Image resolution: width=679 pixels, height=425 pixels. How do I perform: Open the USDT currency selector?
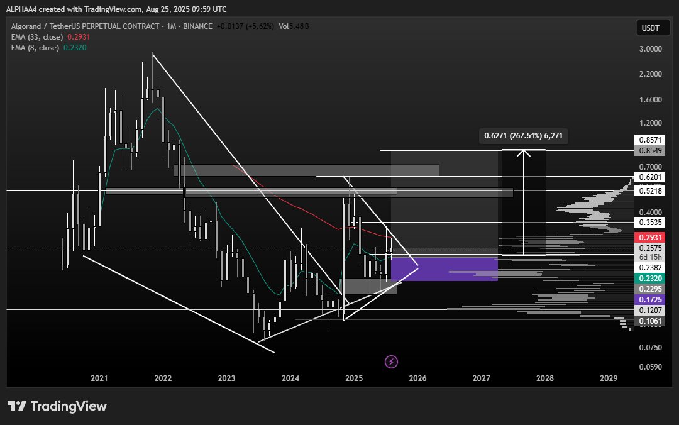649,28
